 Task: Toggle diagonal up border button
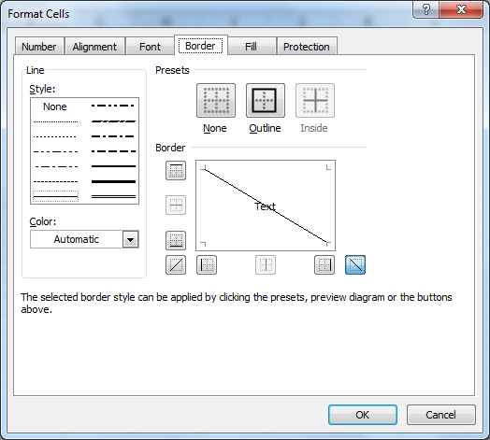click(x=176, y=264)
